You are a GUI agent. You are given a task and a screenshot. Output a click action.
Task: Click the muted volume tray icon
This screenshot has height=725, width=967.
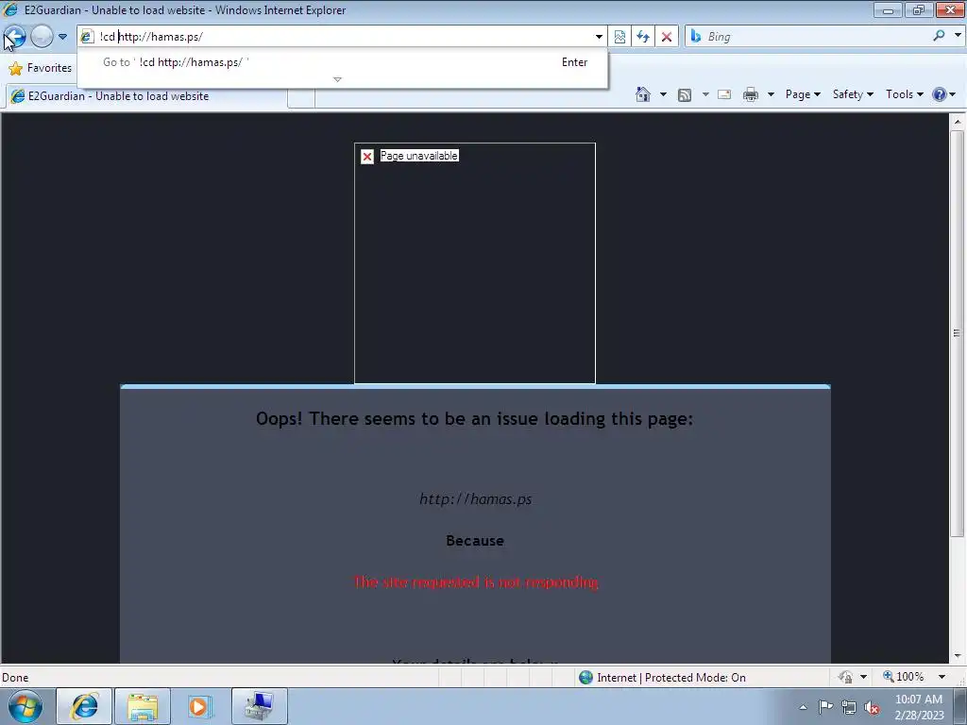click(872, 707)
